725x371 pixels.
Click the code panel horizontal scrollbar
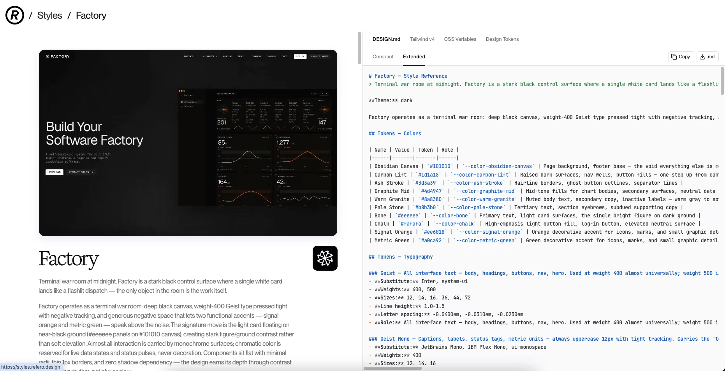[x=392, y=368]
